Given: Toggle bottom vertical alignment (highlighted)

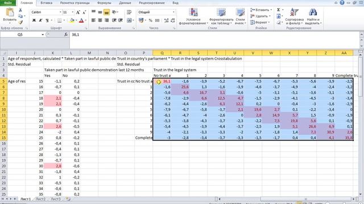Looking at the screenshot, I should point(106,12).
